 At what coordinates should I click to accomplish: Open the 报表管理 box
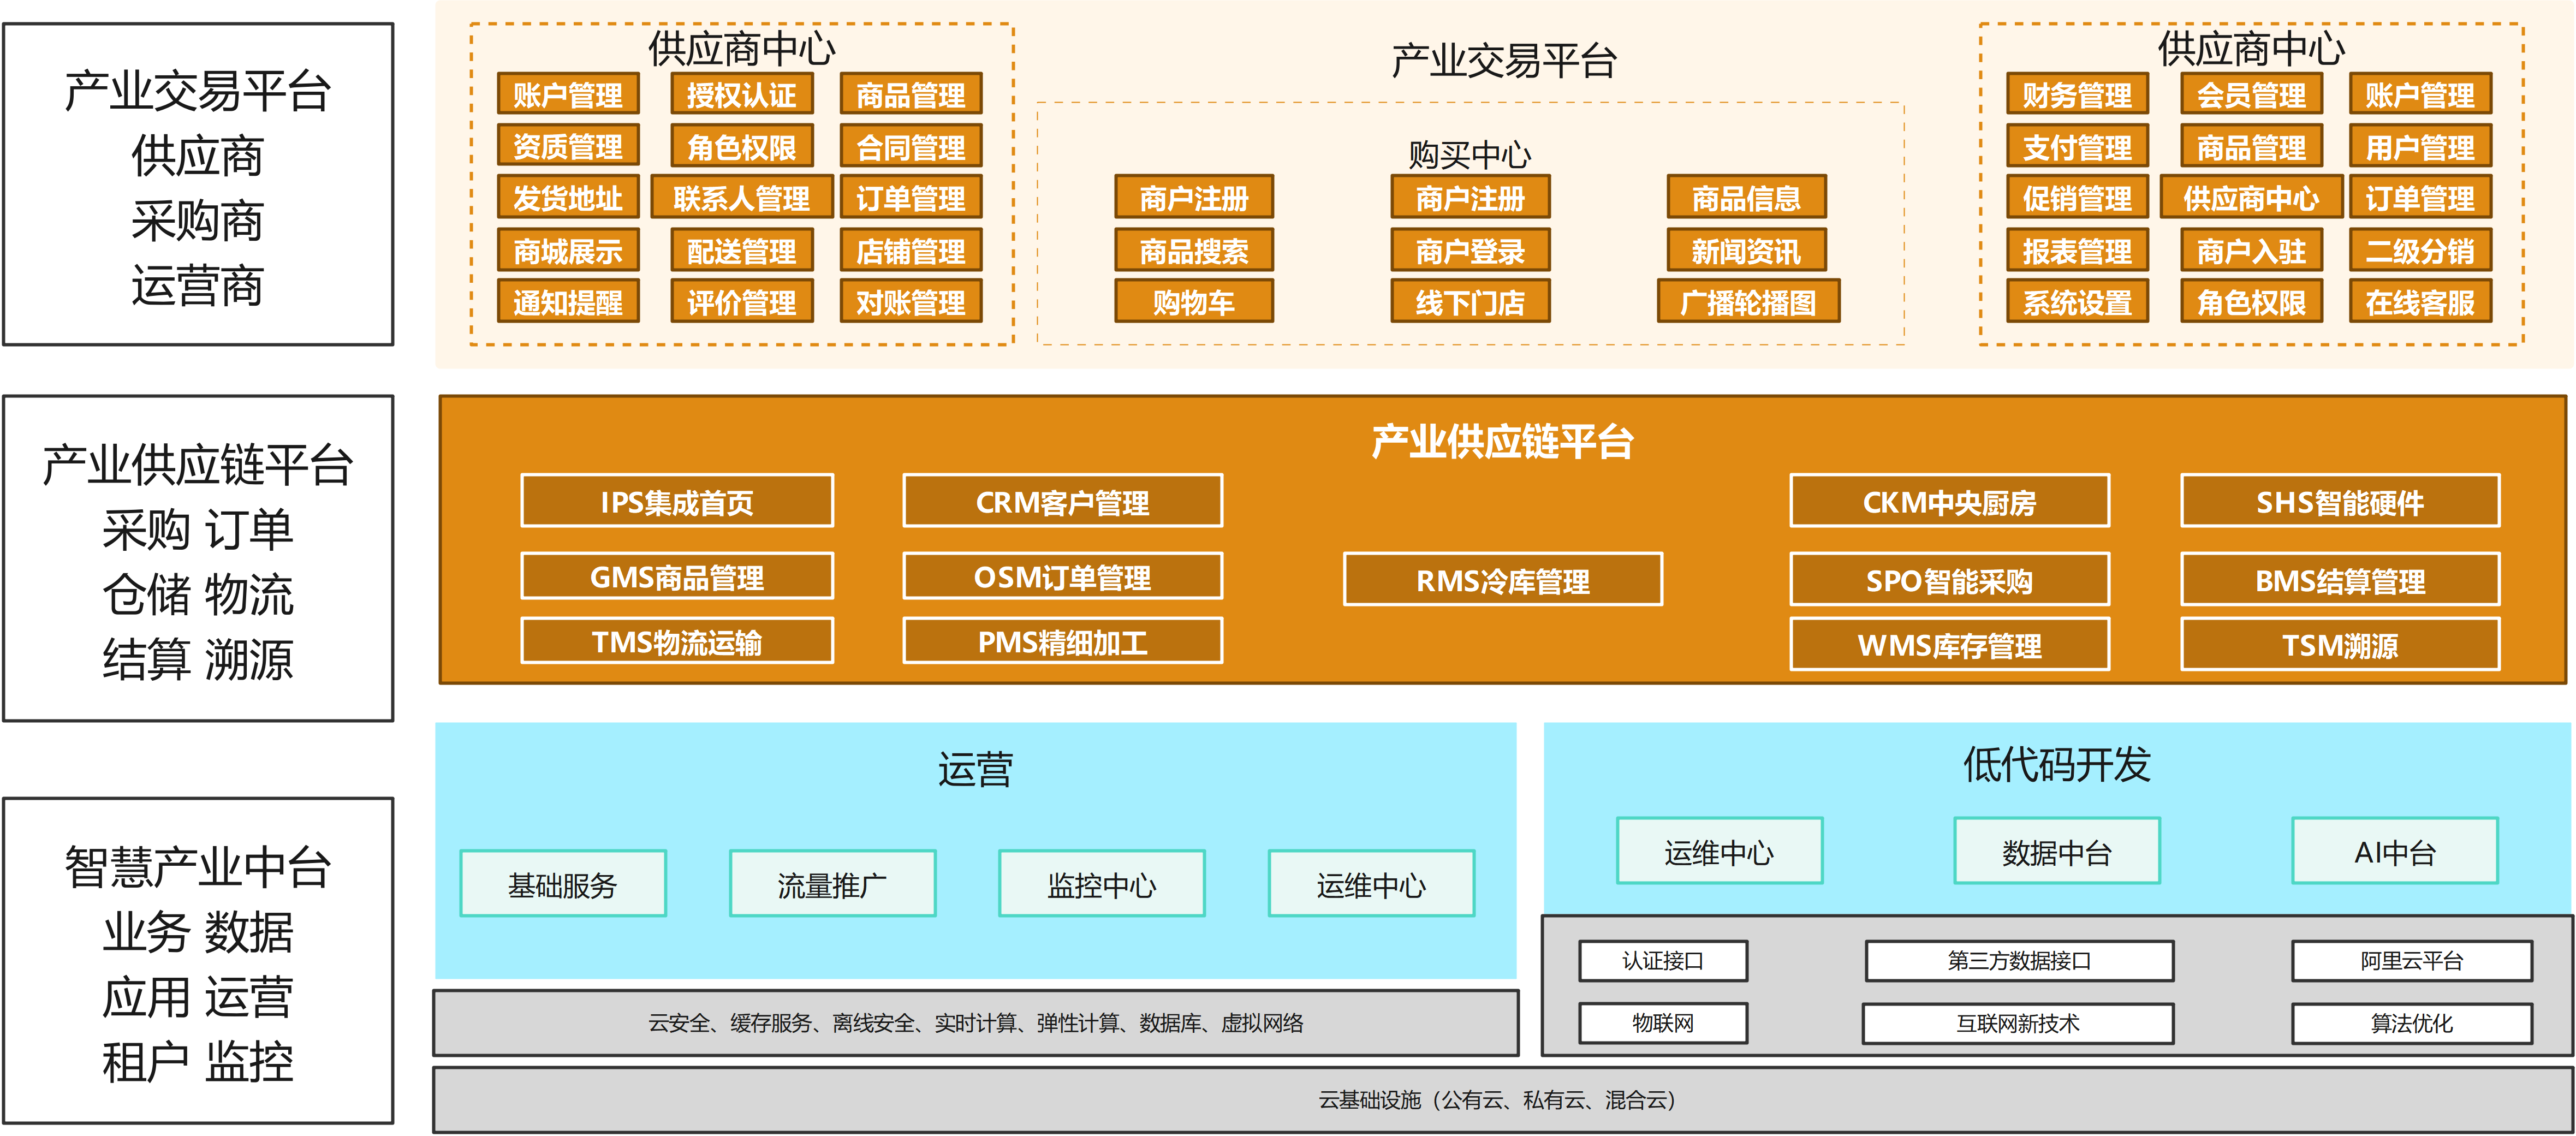[2077, 250]
